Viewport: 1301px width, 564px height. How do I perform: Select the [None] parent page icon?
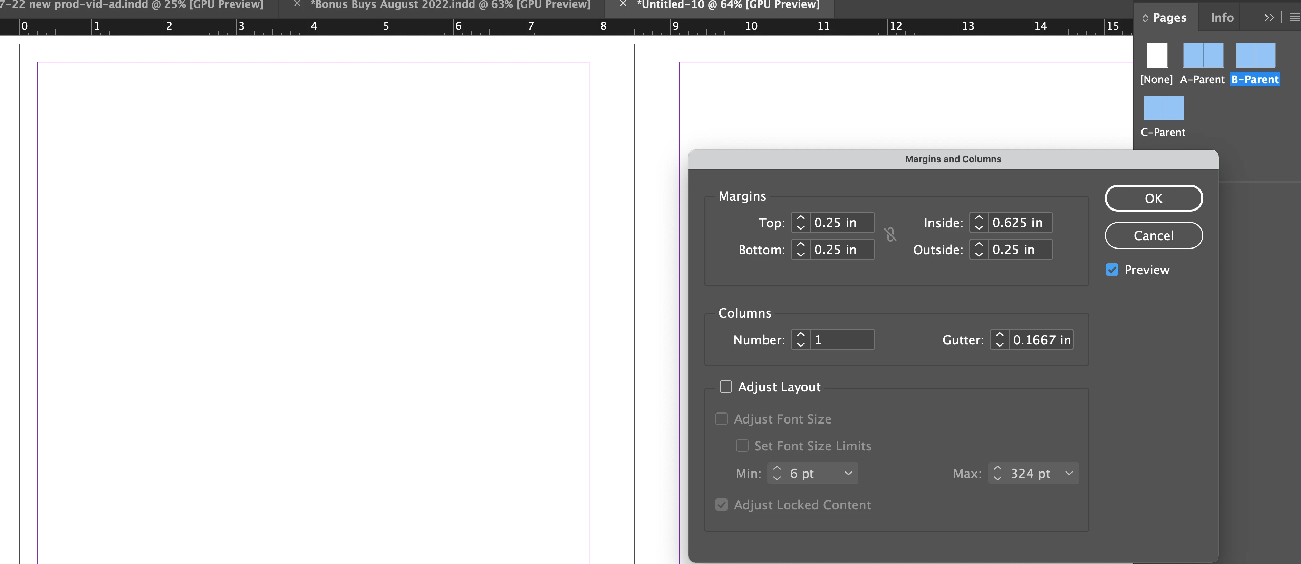point(1157,55)
